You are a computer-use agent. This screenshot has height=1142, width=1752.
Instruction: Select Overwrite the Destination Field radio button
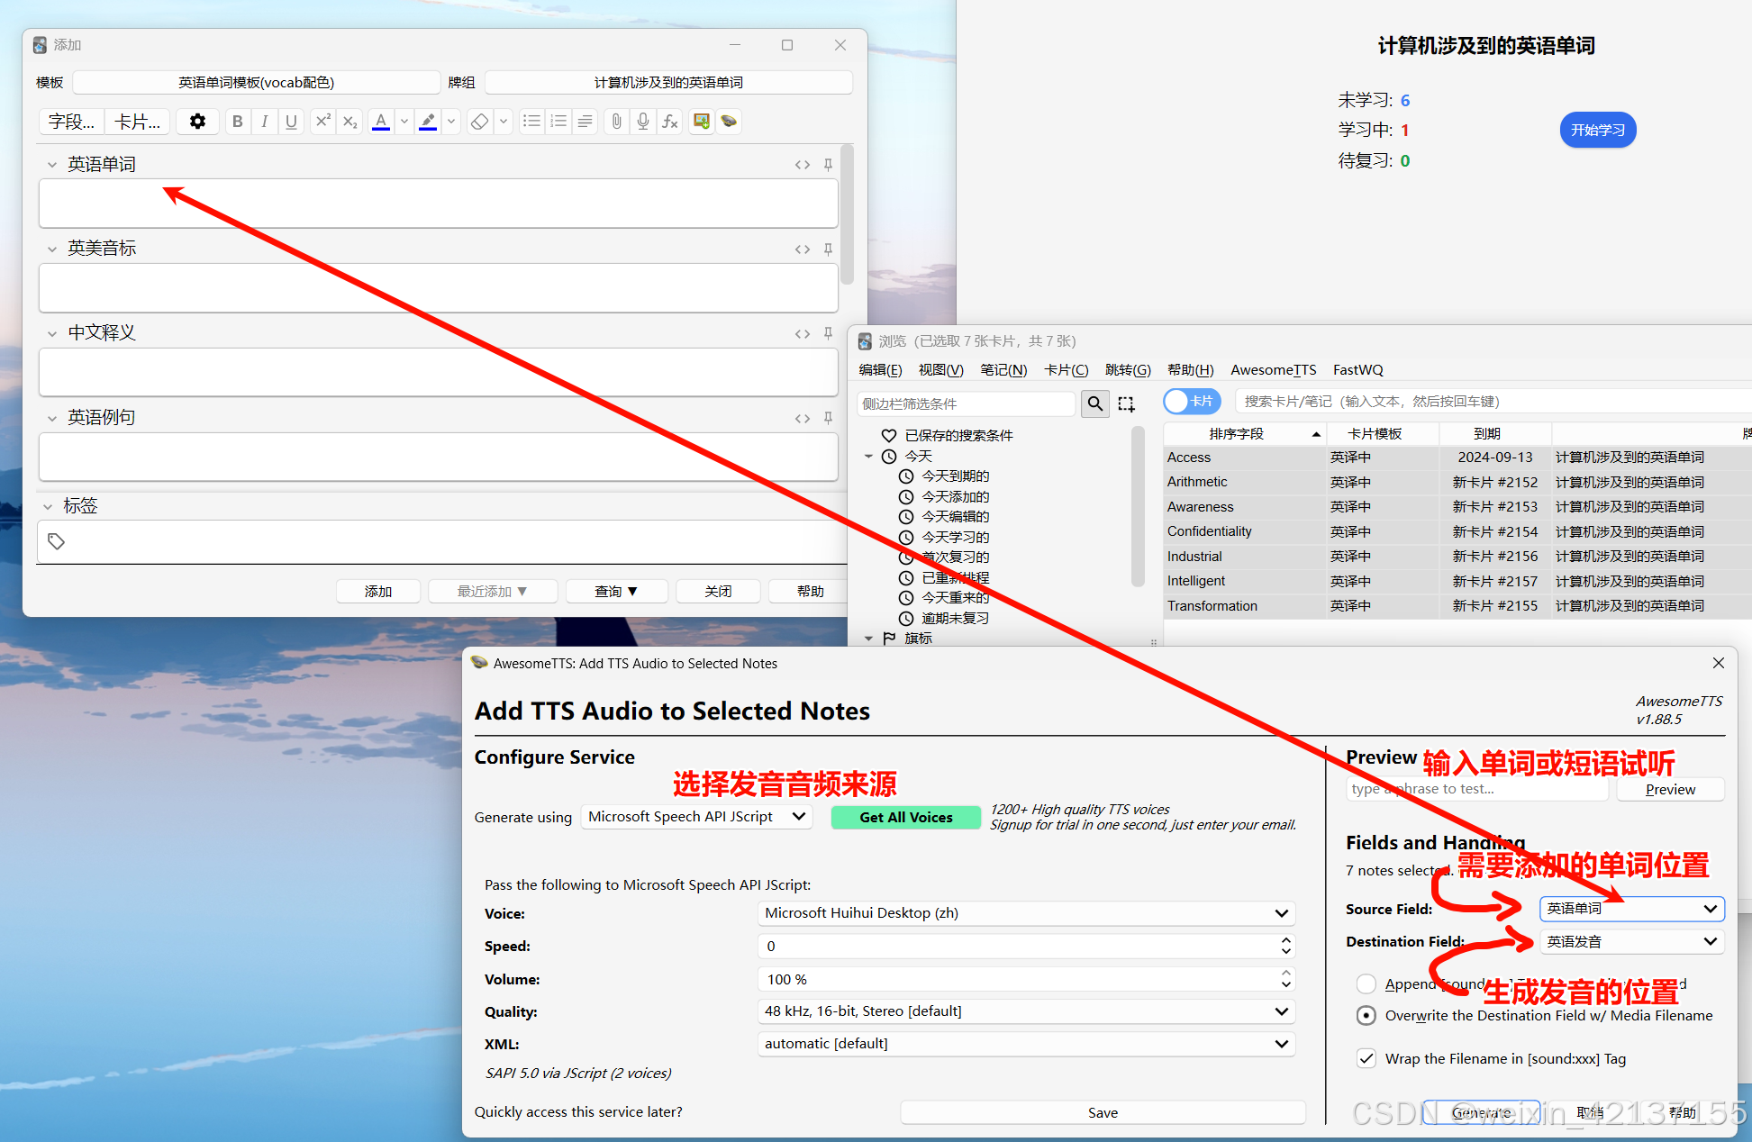1366,1016
